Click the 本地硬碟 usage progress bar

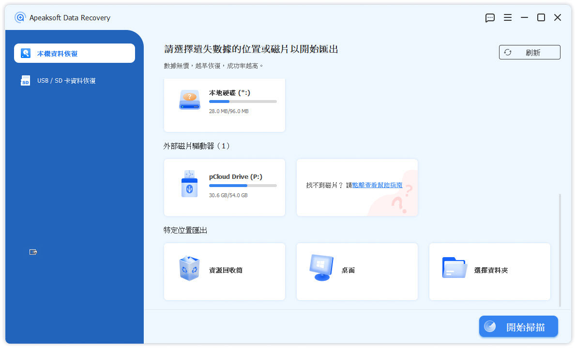point(243,101)
